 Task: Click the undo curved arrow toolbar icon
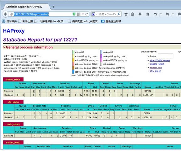(x=156, y=14)
